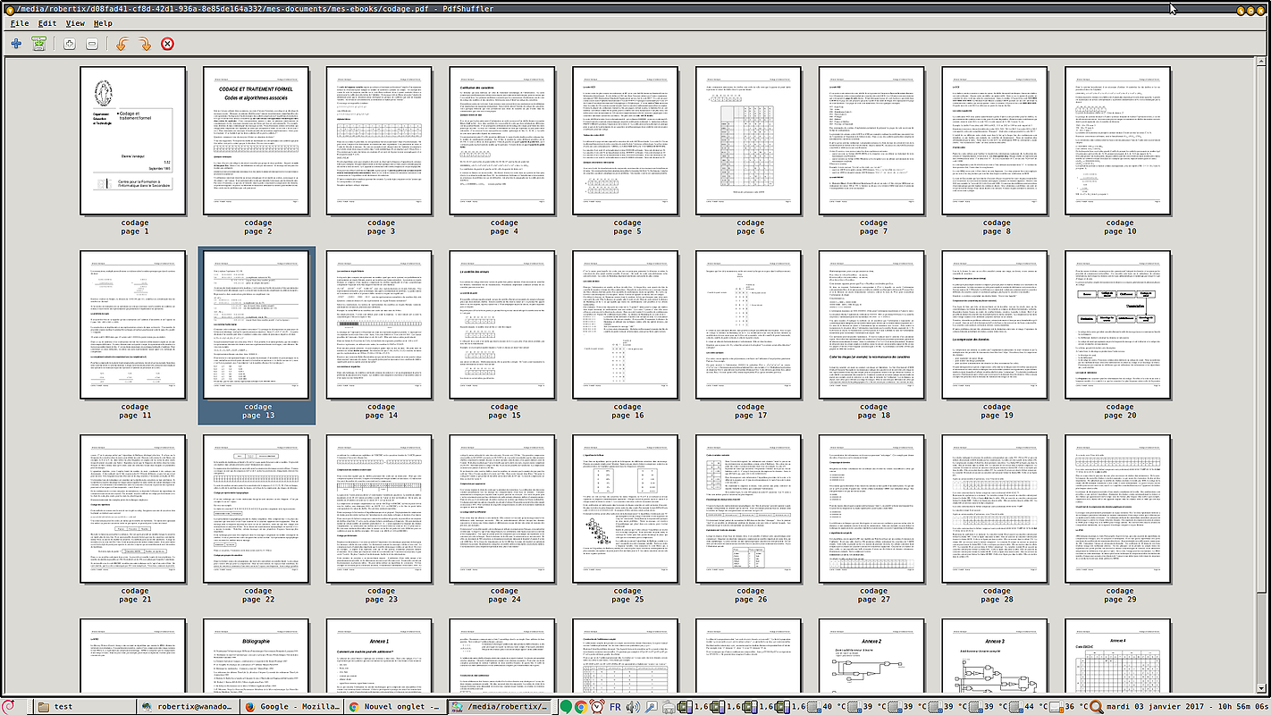The width and height of the screenshot is (1271, 715).
Task: Select the Annexe 4 page thumbnail
Action: coord(1119,657)
